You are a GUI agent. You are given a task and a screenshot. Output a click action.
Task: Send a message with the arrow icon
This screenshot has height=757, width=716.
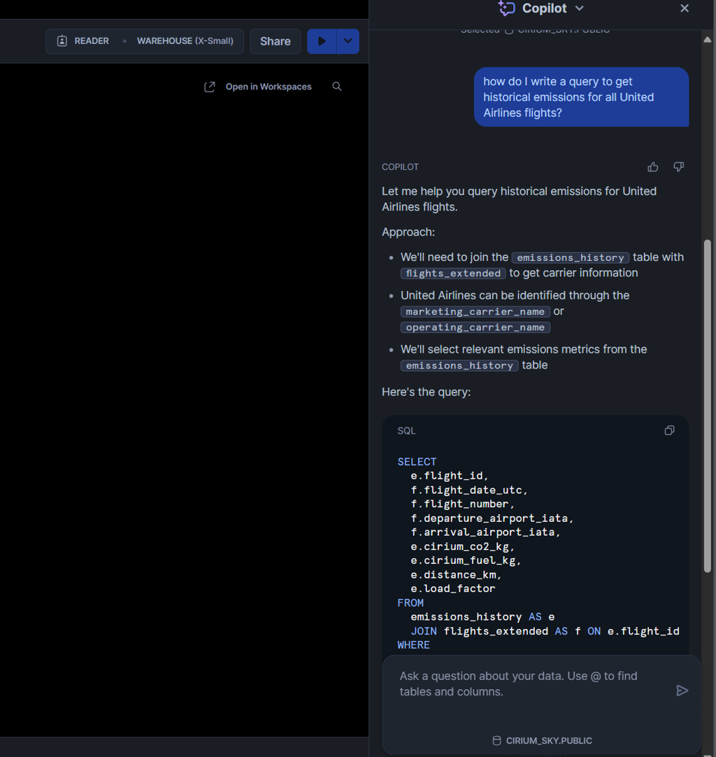click(682, 691)
